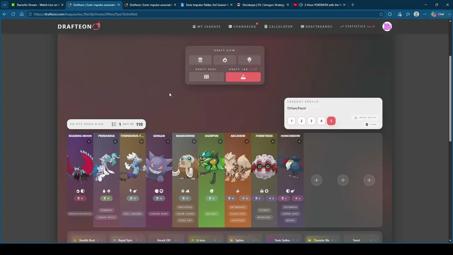Switch to Raviollo Stream browser tab
This screenshot has height=255, width=453.
[37, 5]
